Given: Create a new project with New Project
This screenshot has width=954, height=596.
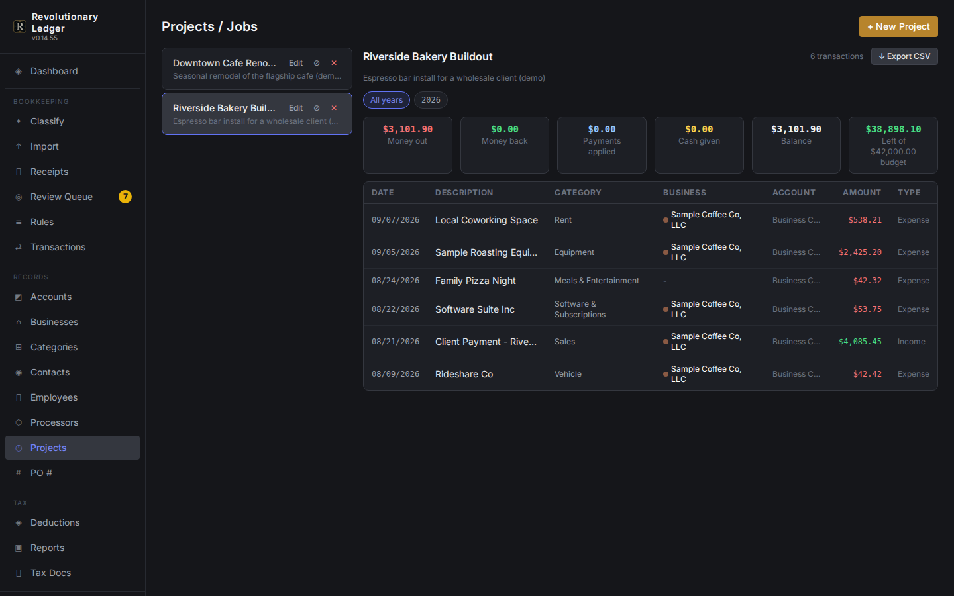Looking at the screenshot, I should click(898, 26).
